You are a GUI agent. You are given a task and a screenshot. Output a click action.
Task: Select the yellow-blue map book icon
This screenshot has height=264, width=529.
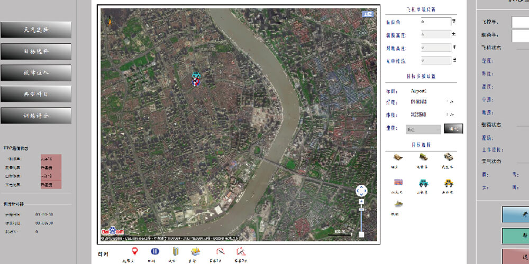pos(176,251)
